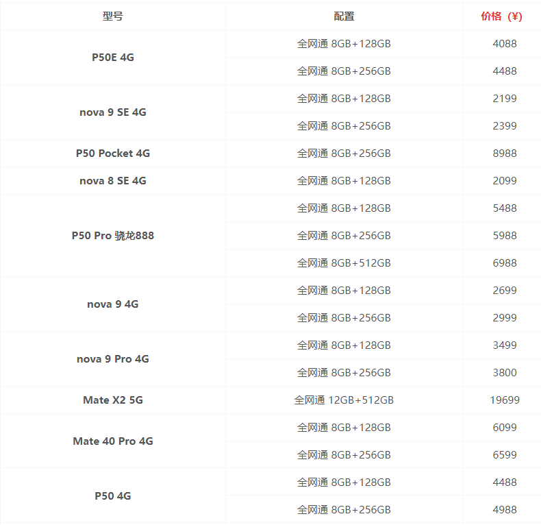The width and height of the screenshot is (541, 525).
Task: Click the Mate X2 5G model name
Action: 113,400
